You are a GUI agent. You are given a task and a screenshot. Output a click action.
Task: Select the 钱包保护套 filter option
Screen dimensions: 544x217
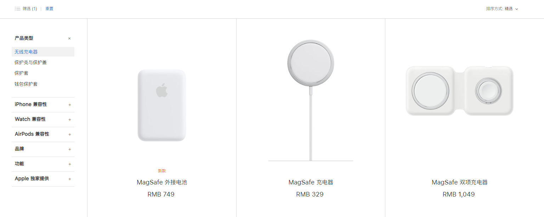pyautogui.click(x=26, y=84)
